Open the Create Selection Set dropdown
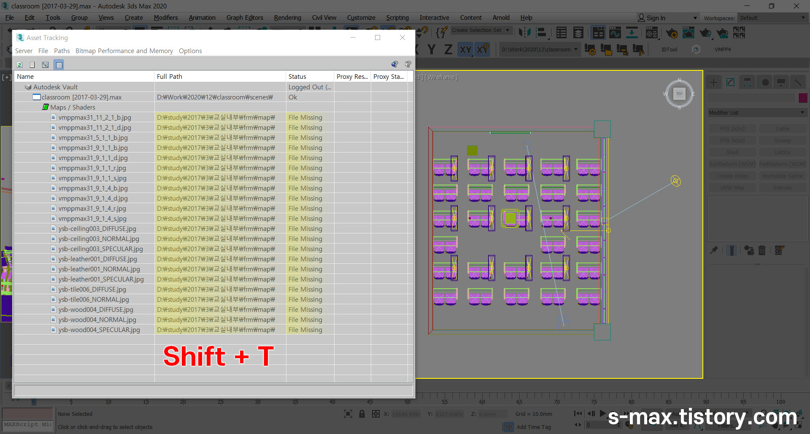Viewport: 810px width, 434px height. 481,30
